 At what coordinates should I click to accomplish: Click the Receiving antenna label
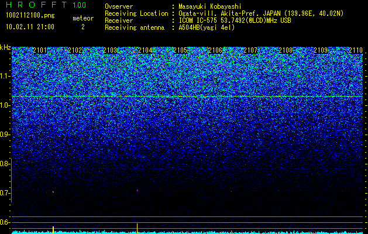(x=135, y=27)
